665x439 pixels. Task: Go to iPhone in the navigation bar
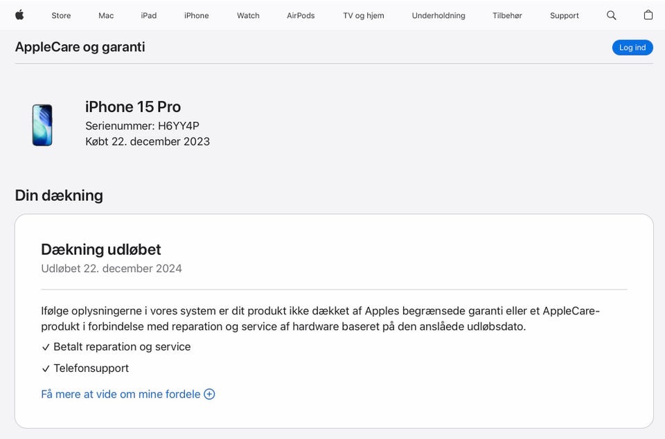[x=197, y=15]
